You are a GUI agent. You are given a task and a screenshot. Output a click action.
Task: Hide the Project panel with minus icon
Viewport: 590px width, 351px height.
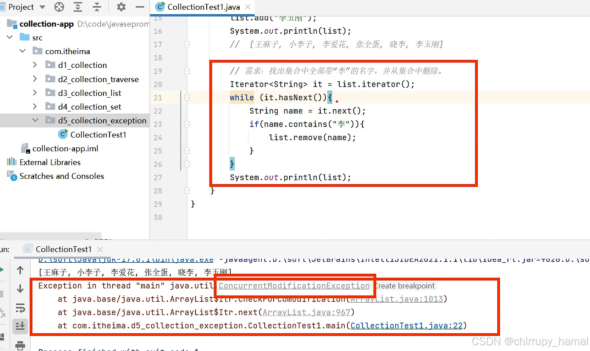click(140, 7)
